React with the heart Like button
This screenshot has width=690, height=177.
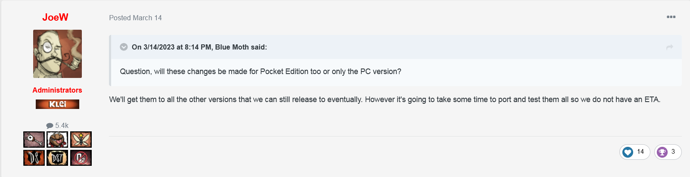[628, 152]
